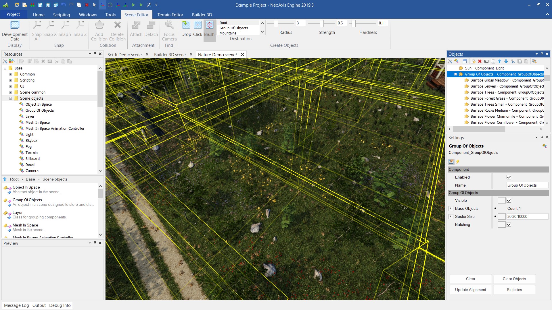
Task: Collapse Group Of Objects tree node
Action: (x=455, y=74)
